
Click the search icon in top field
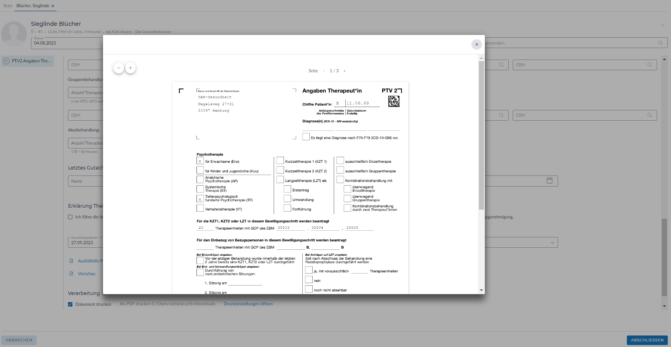click(660, 43)
